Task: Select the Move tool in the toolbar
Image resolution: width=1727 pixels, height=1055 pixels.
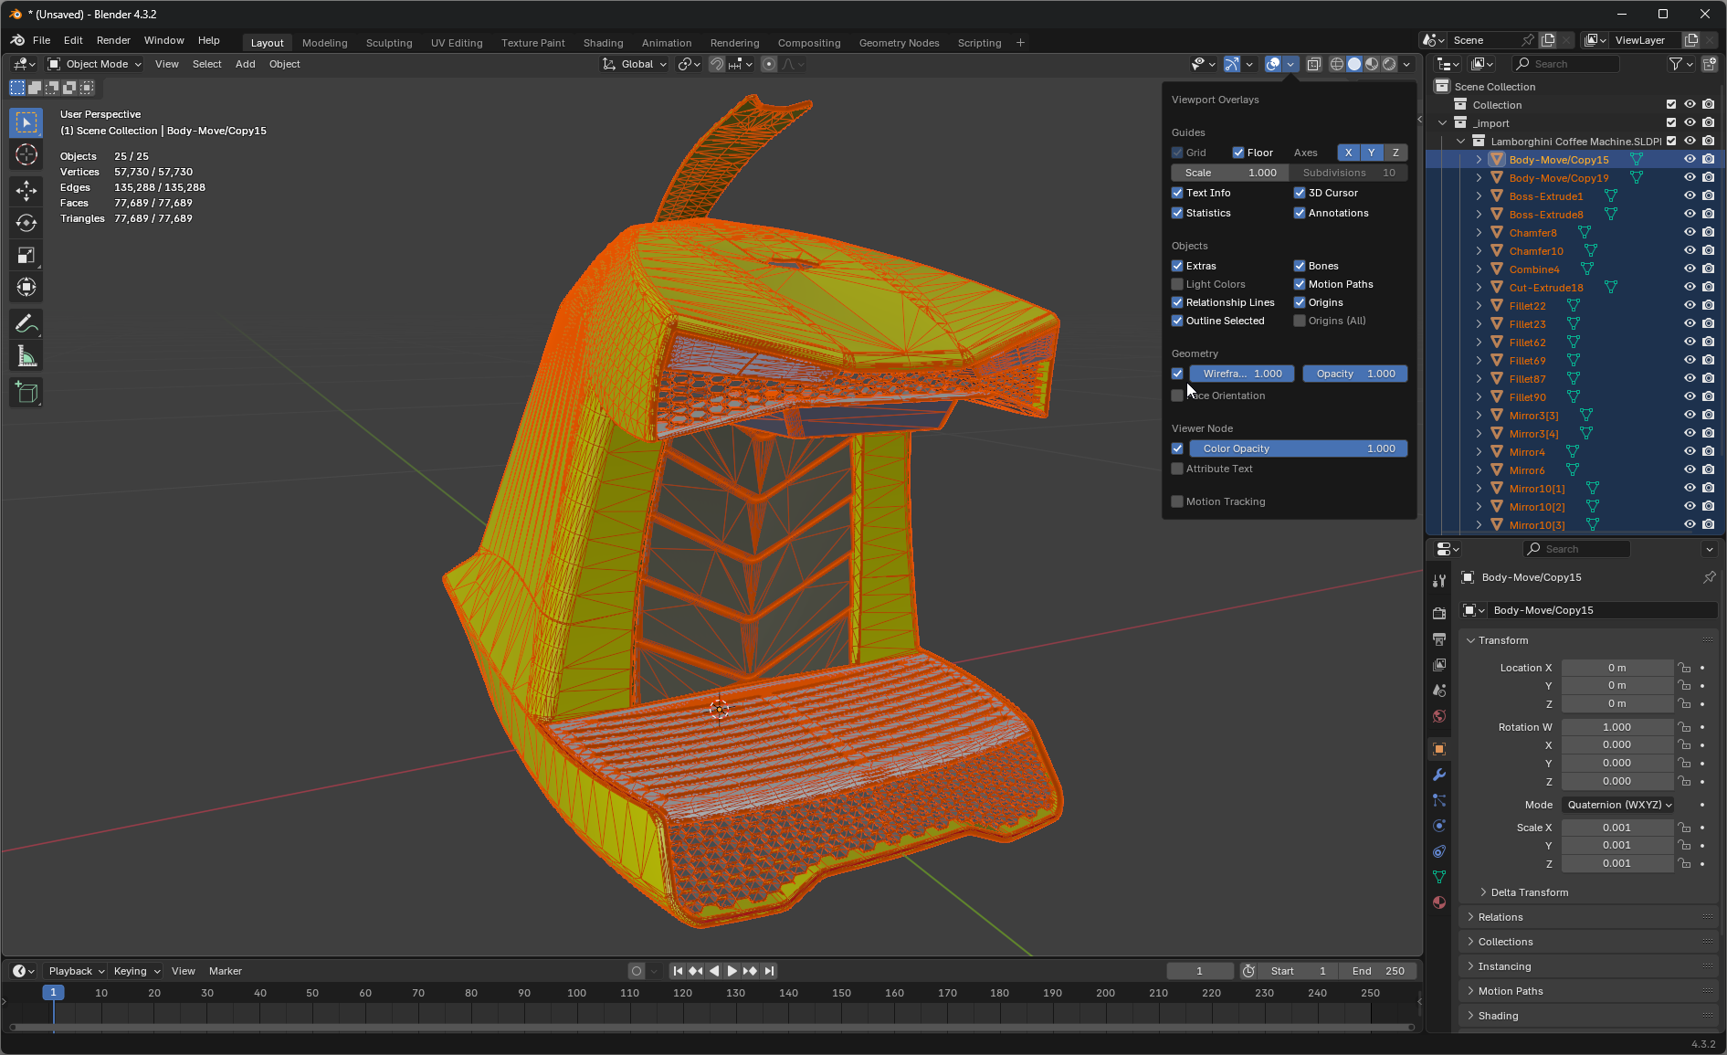Action: (26, 191)
